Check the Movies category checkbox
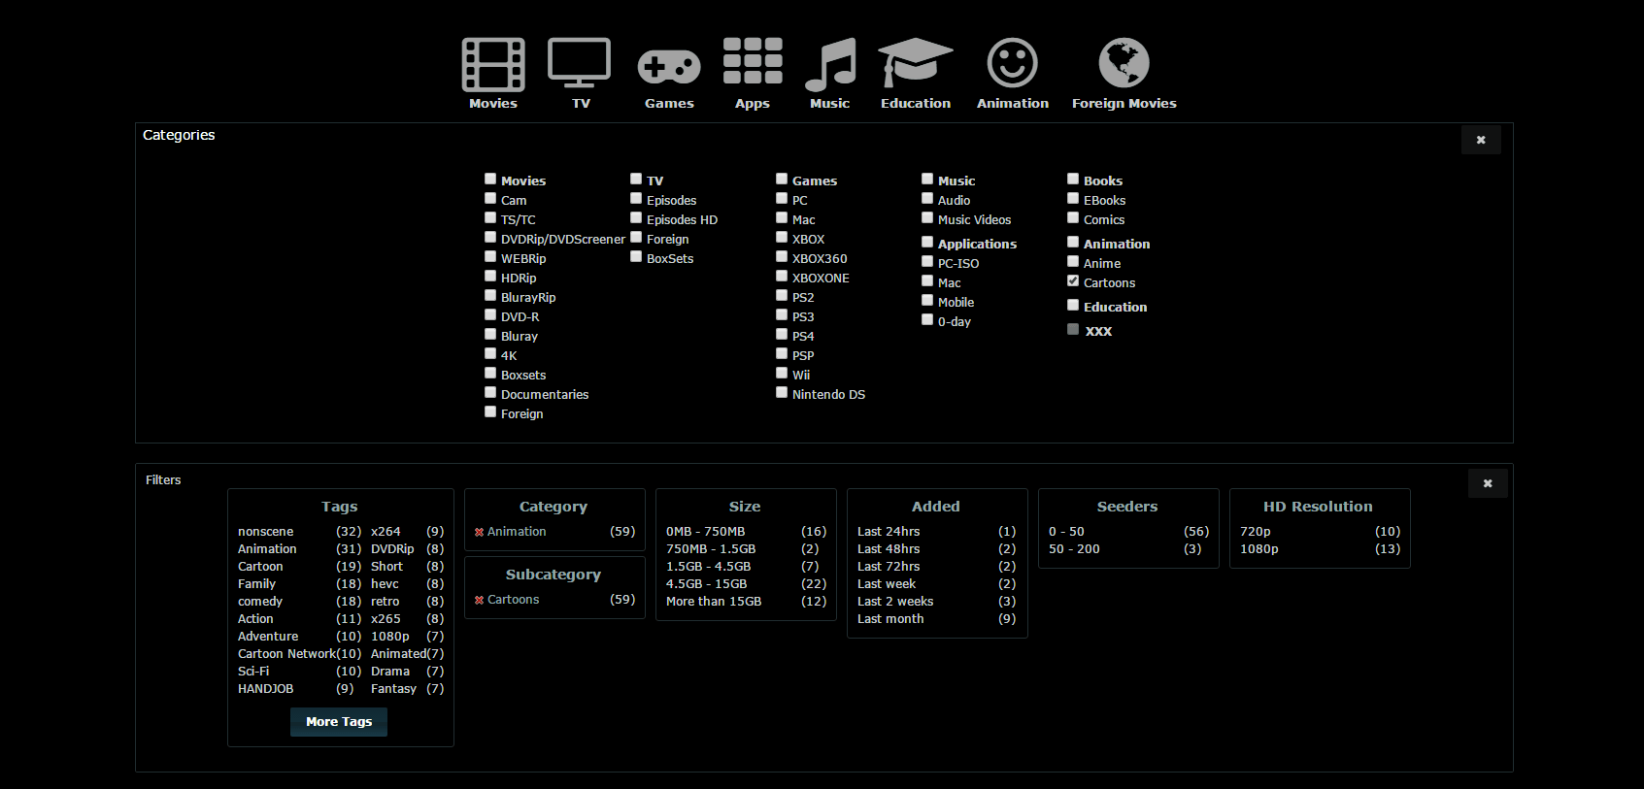This screenshot has height=789, width=1644. pyautogui.click(x=490, y=179)
